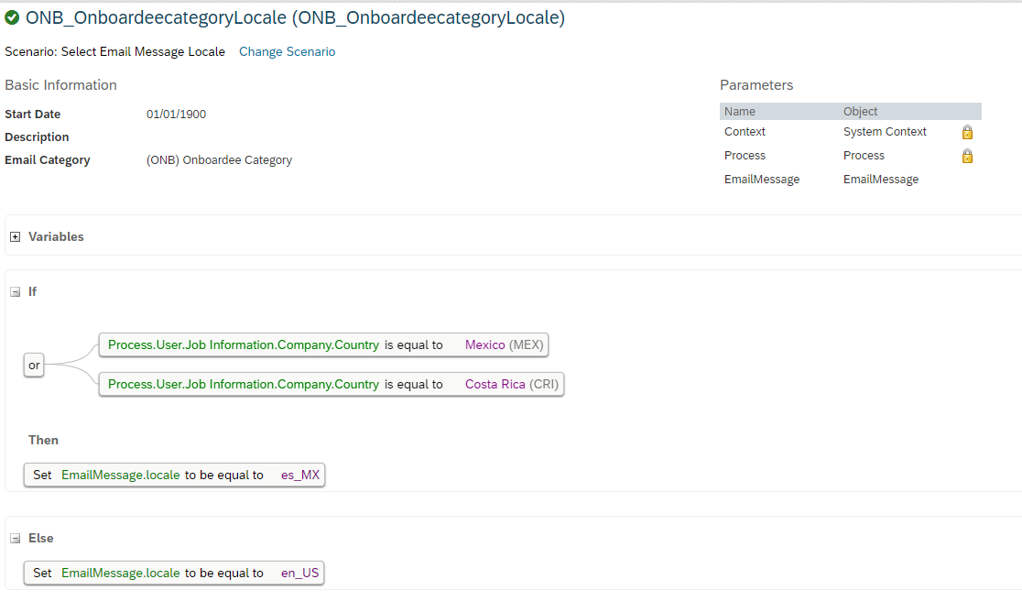Click the Start Date value 01/01/1900

click(x=176, y=114)
